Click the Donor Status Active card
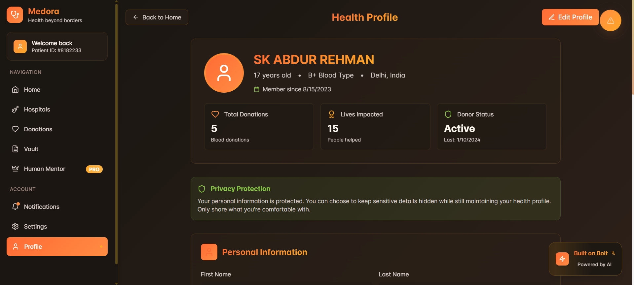This screenshot has height=285, width=634. click(492, 127)
